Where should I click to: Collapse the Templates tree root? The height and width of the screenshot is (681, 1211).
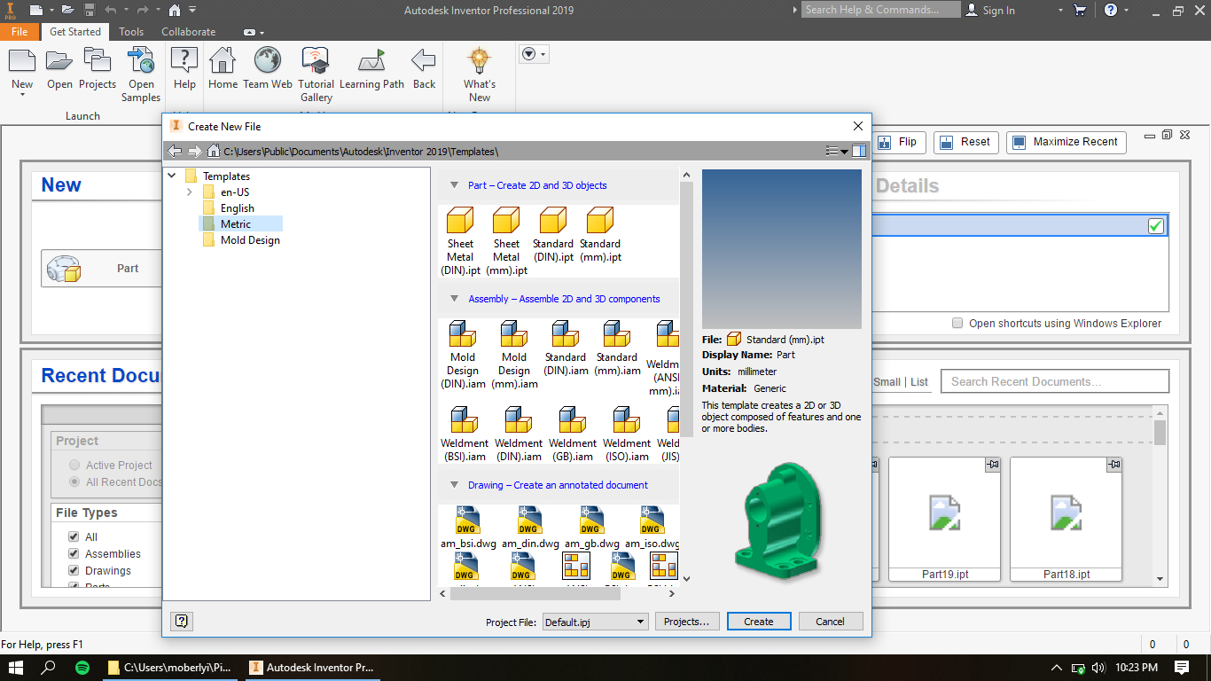pyautogui.click(x=173, y=176)
